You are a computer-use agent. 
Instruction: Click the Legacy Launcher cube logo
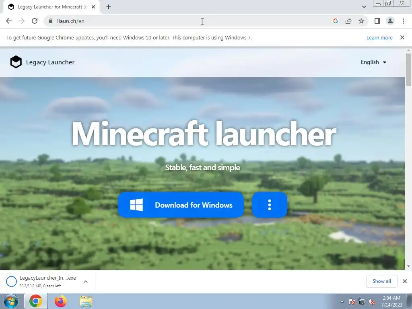click(16, 62)
